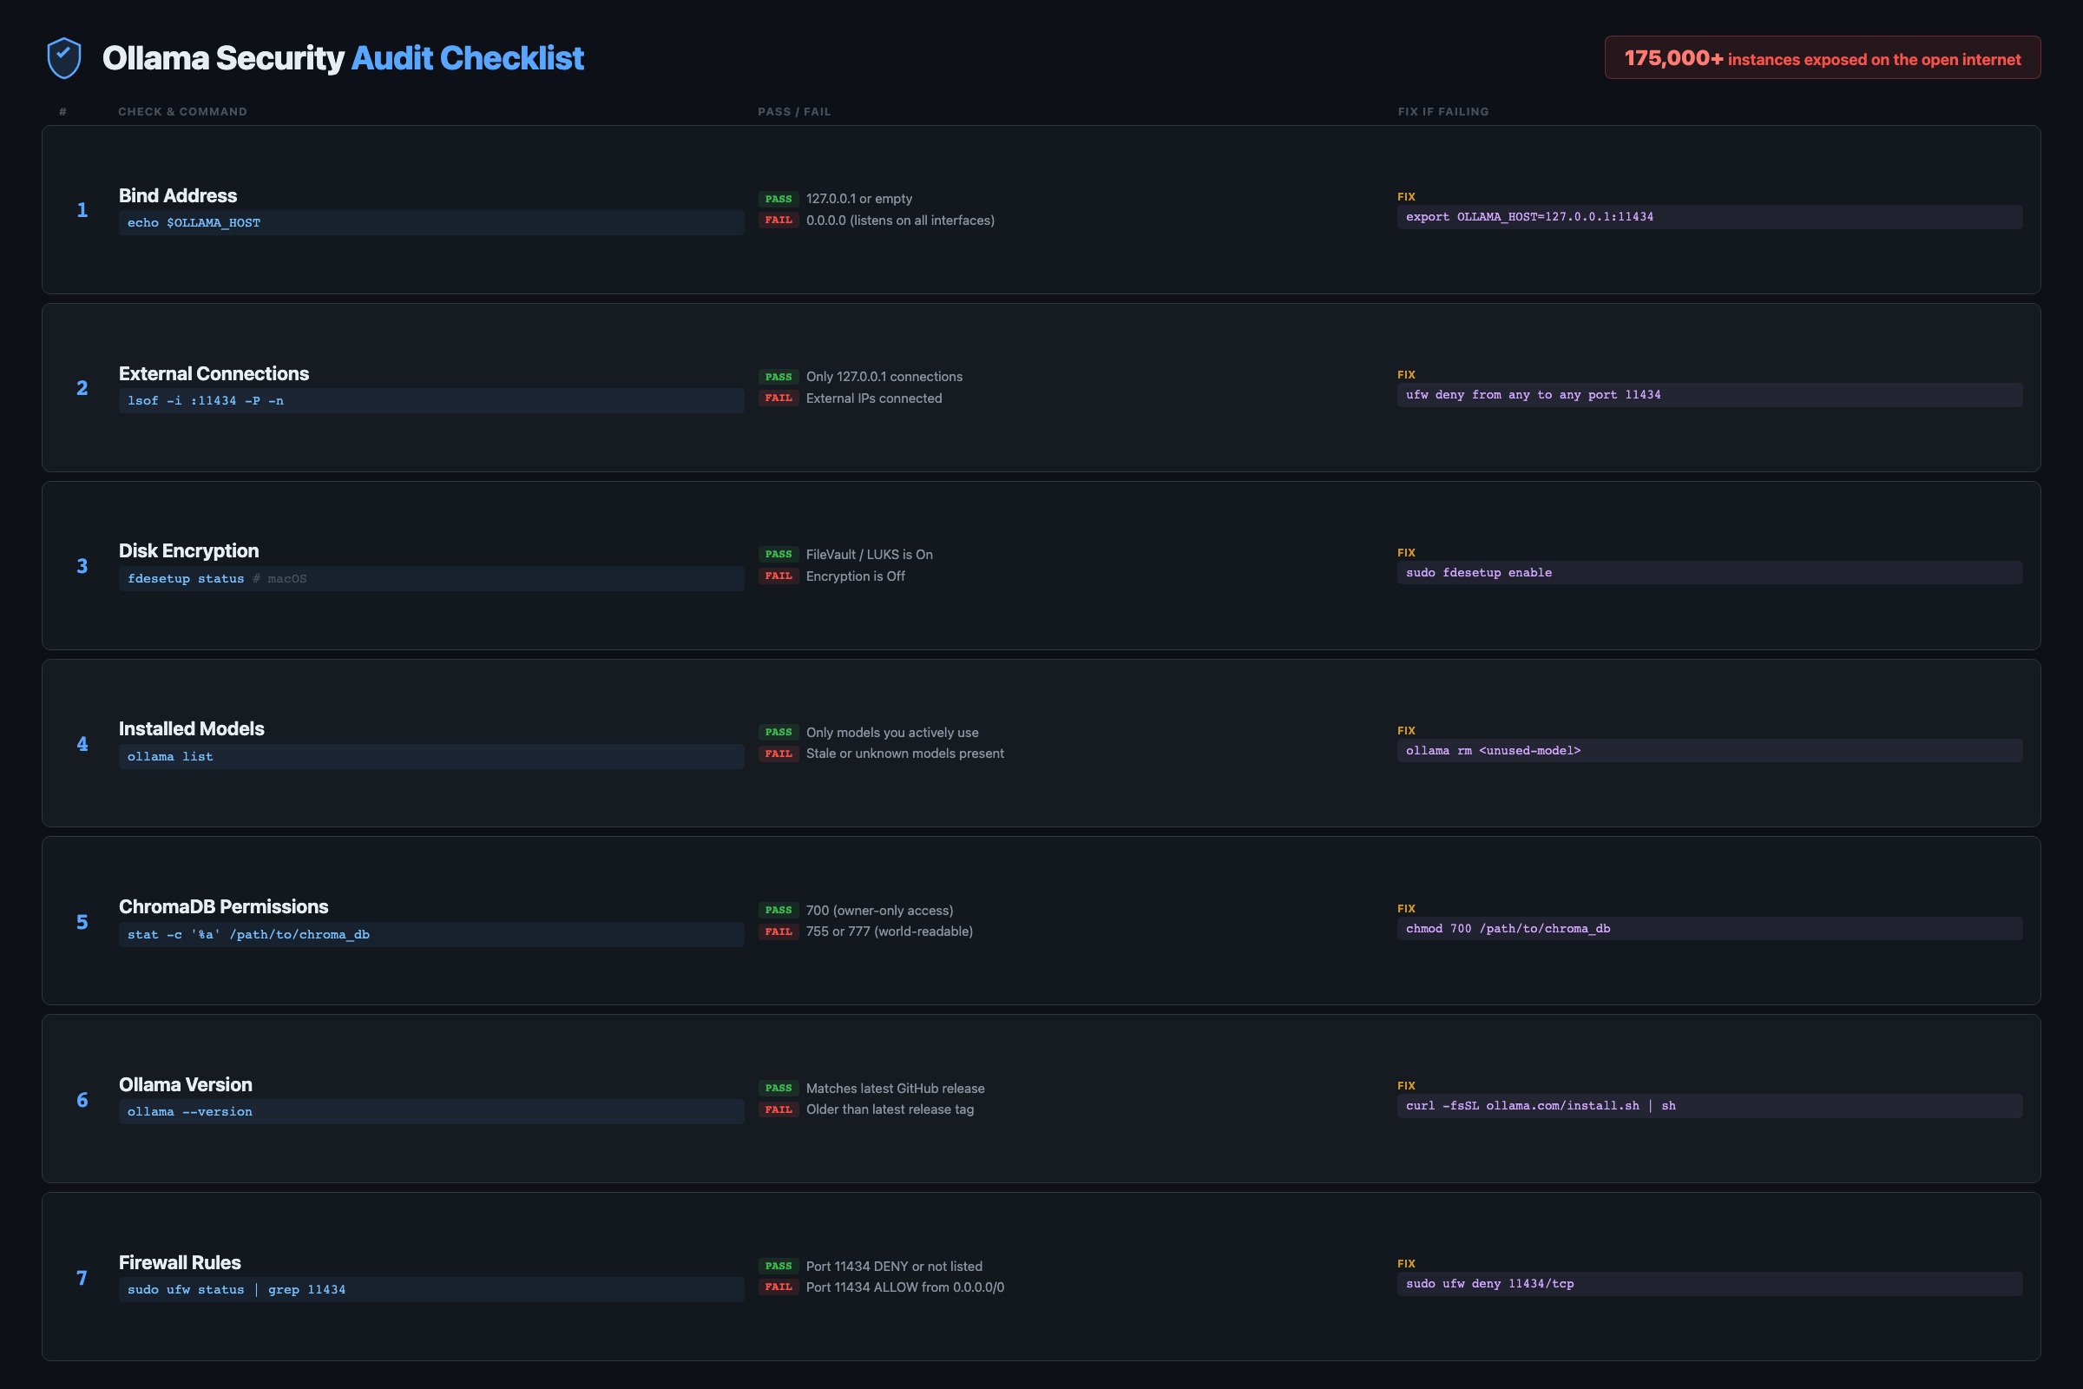Click the 'echo $OLLAMA_HOST' command block

[x=431, y=222]
